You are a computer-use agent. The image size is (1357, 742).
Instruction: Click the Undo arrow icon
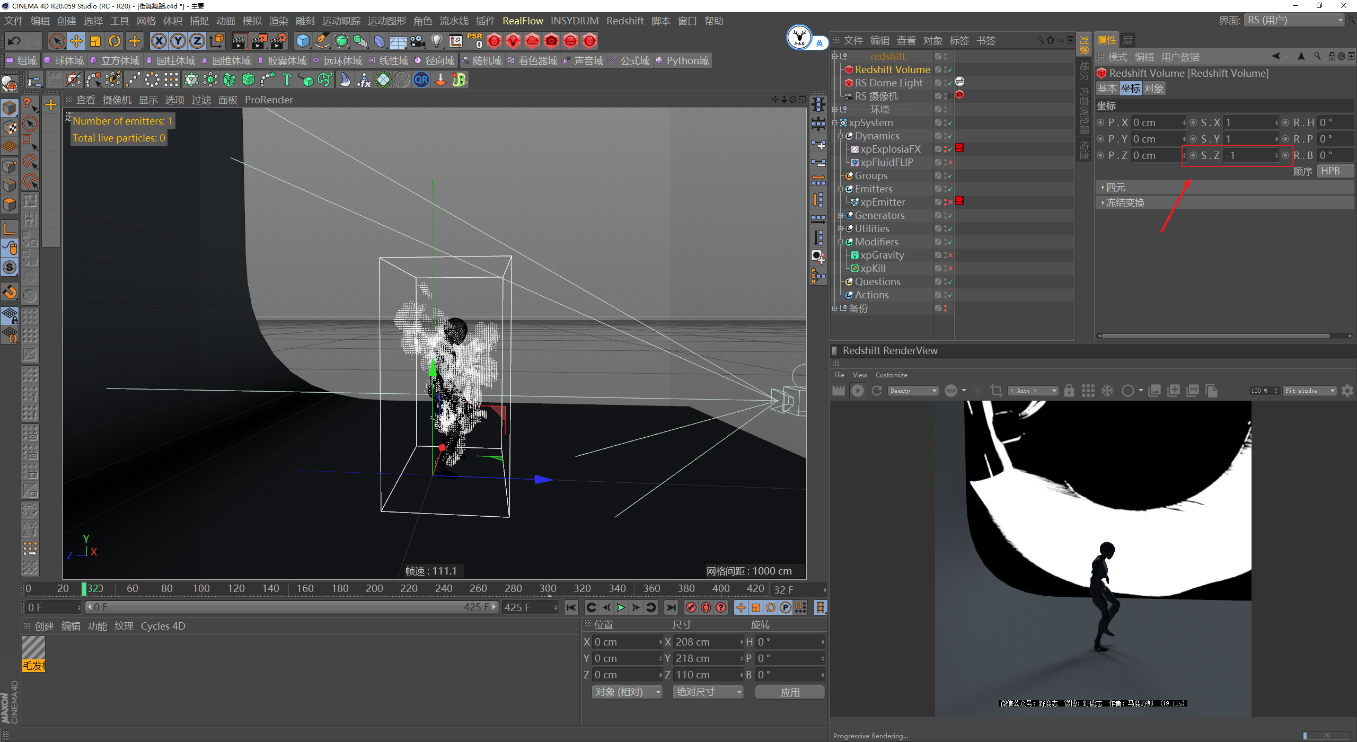coord(14,41)
